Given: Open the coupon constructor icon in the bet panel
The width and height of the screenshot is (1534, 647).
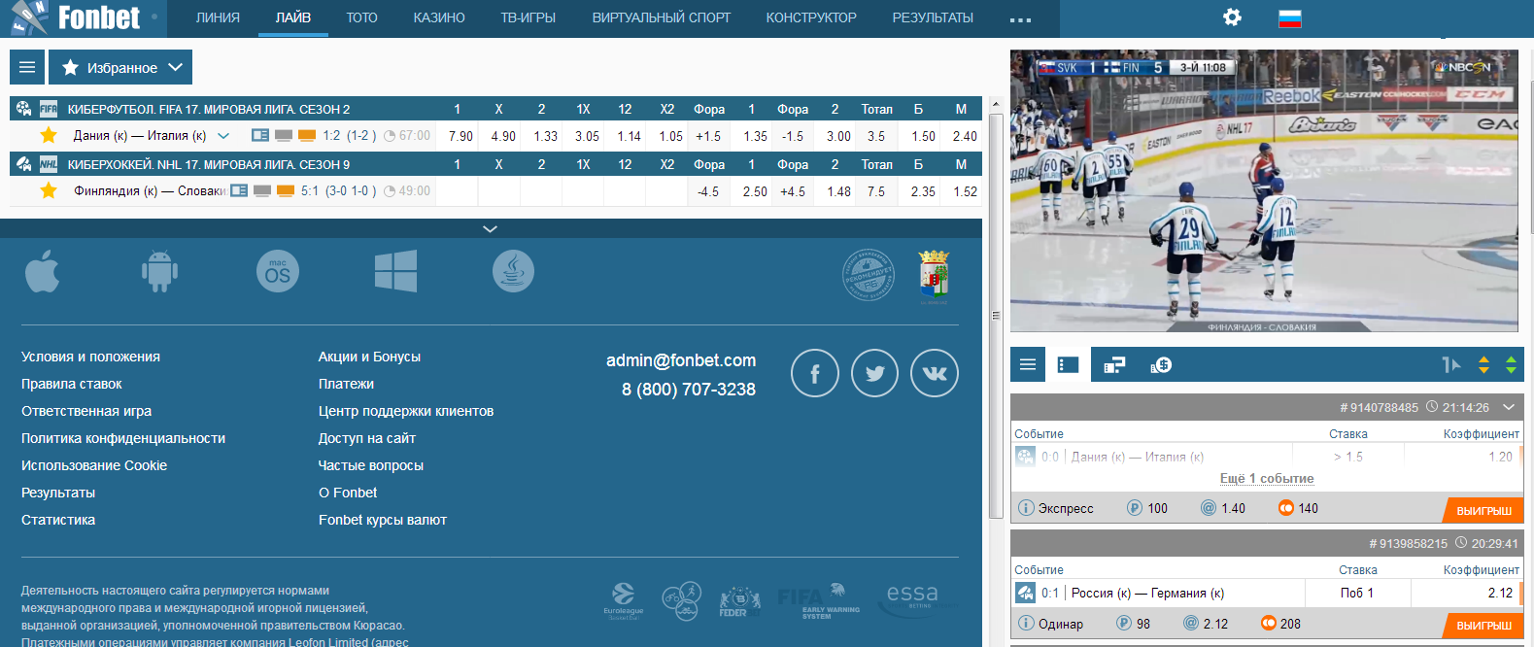Looking at the screenshot, I should click(x=1114, y=364).
